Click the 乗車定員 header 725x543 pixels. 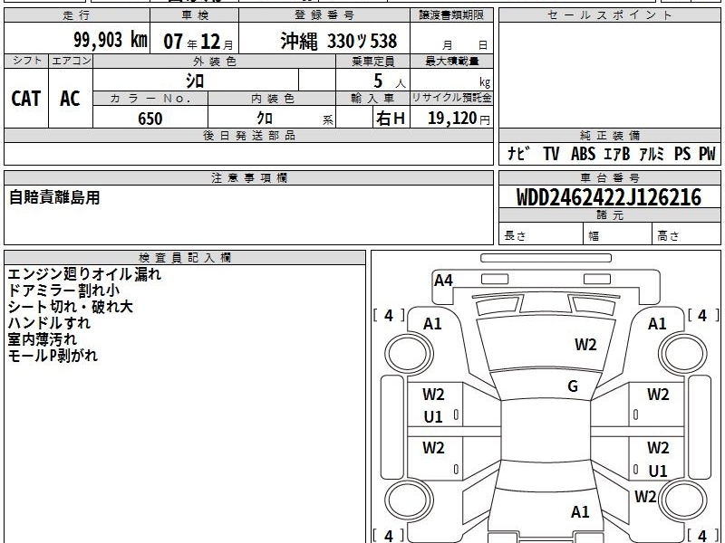(x=372, y=62)
